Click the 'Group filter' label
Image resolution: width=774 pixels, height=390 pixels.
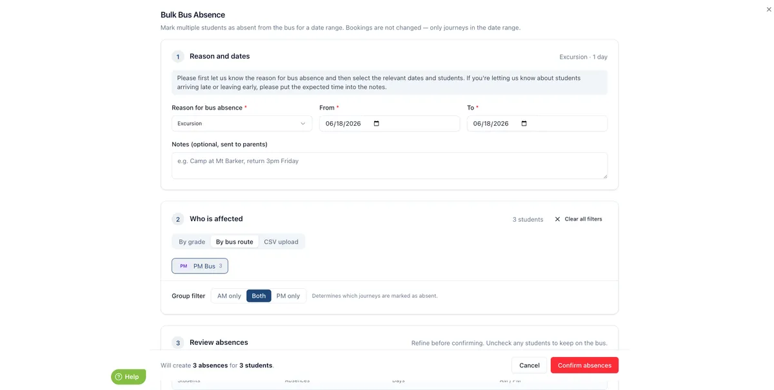188,296
